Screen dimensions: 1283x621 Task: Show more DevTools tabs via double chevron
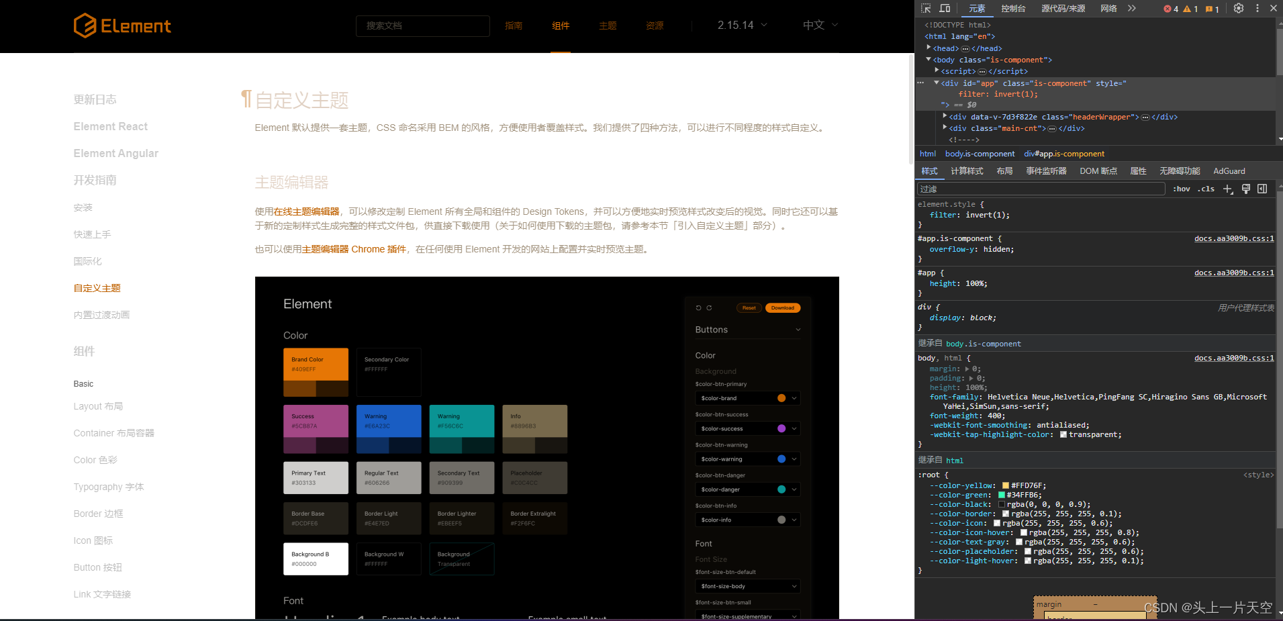click(x=1132, y=9)
